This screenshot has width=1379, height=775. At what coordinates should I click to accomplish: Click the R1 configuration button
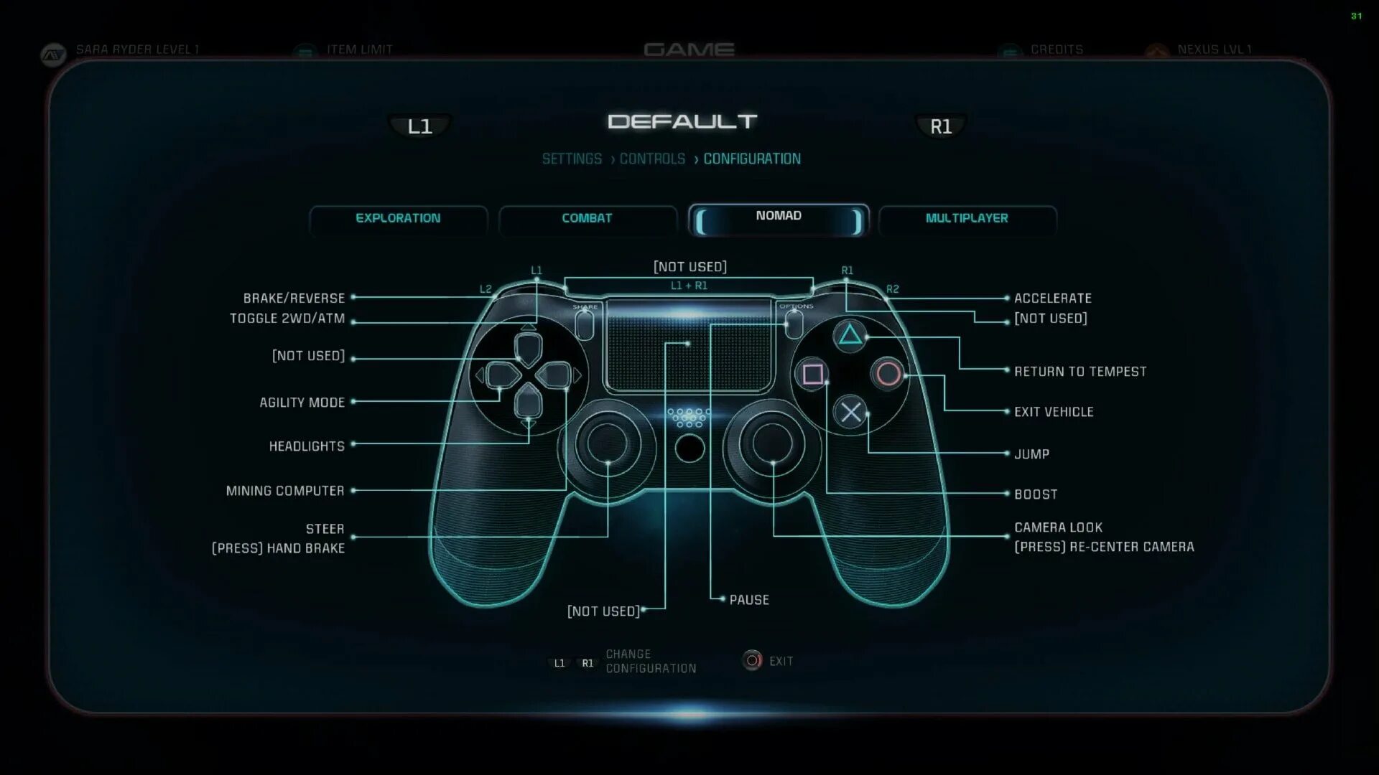[939, 126]
